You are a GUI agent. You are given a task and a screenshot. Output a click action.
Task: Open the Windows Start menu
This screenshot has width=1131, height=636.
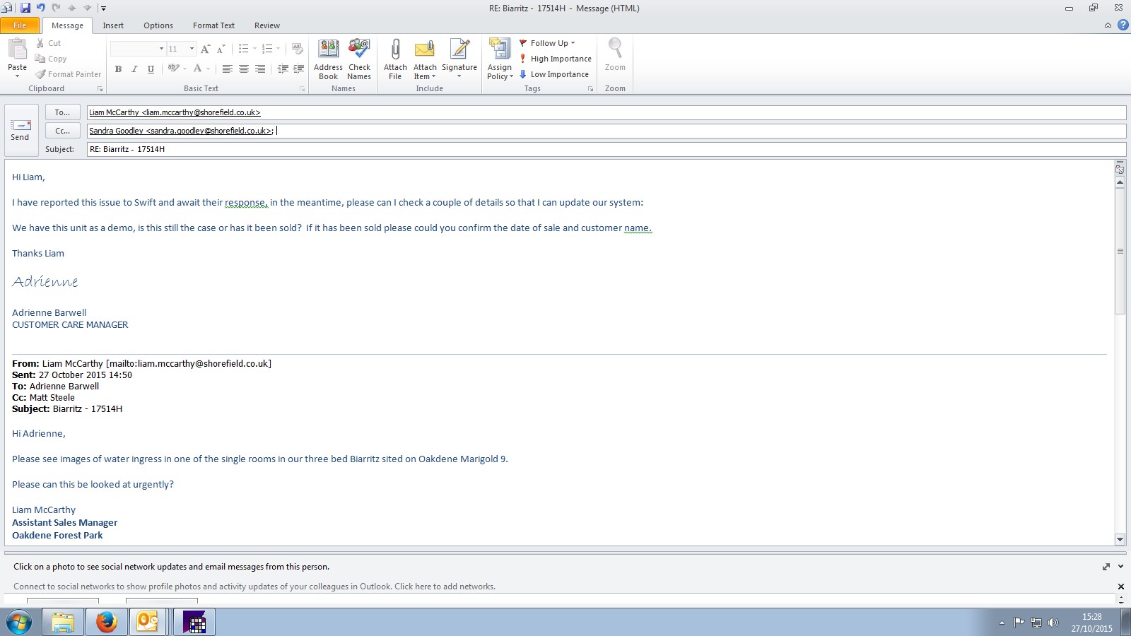pos(19,623)
